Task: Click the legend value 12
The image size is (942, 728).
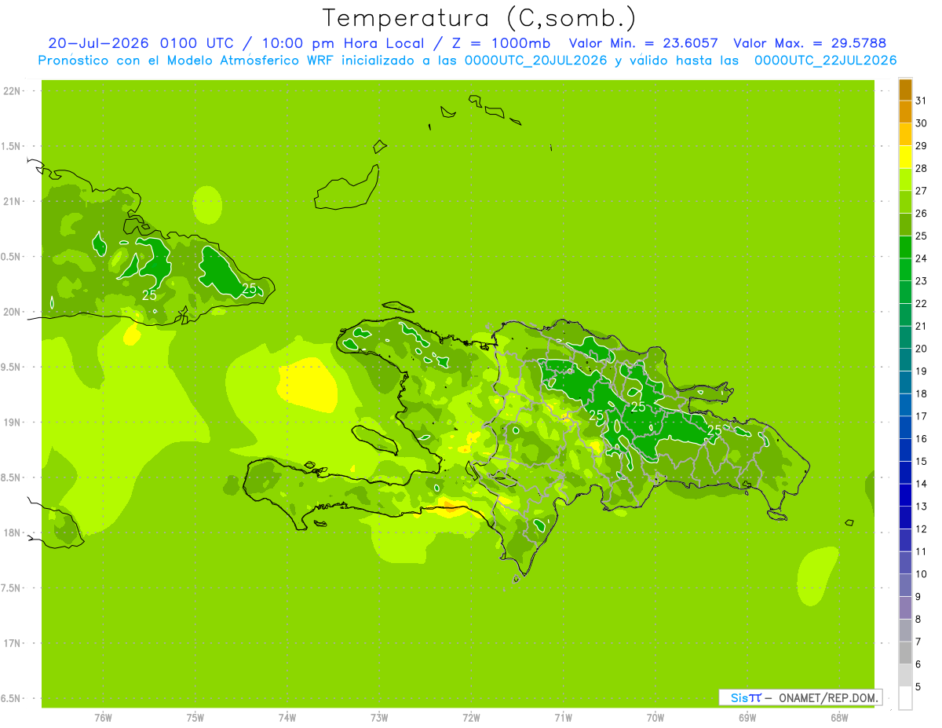Action: click(x=921, y=529)
